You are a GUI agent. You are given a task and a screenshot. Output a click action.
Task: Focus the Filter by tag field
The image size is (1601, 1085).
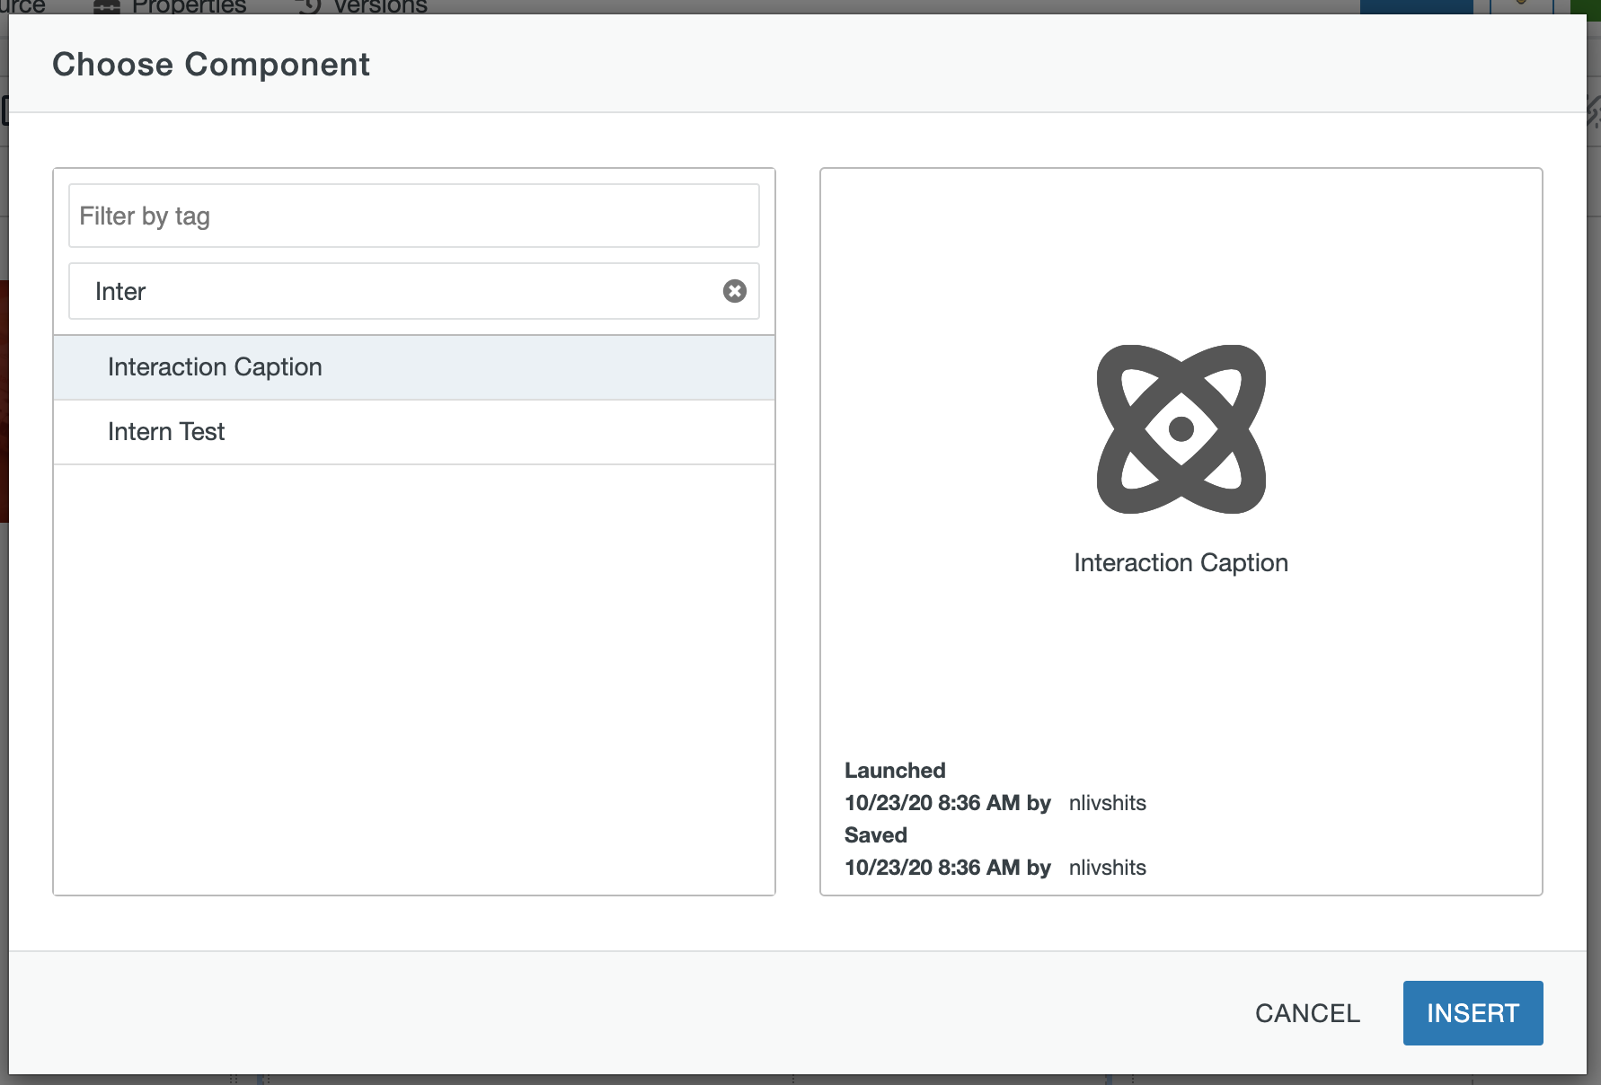pyautogui.click(x=413, y=216)
